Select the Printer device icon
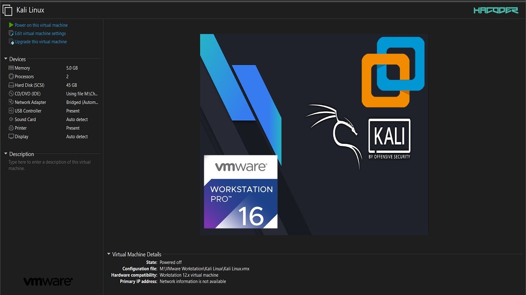526x295 pixels. point(11,128)
